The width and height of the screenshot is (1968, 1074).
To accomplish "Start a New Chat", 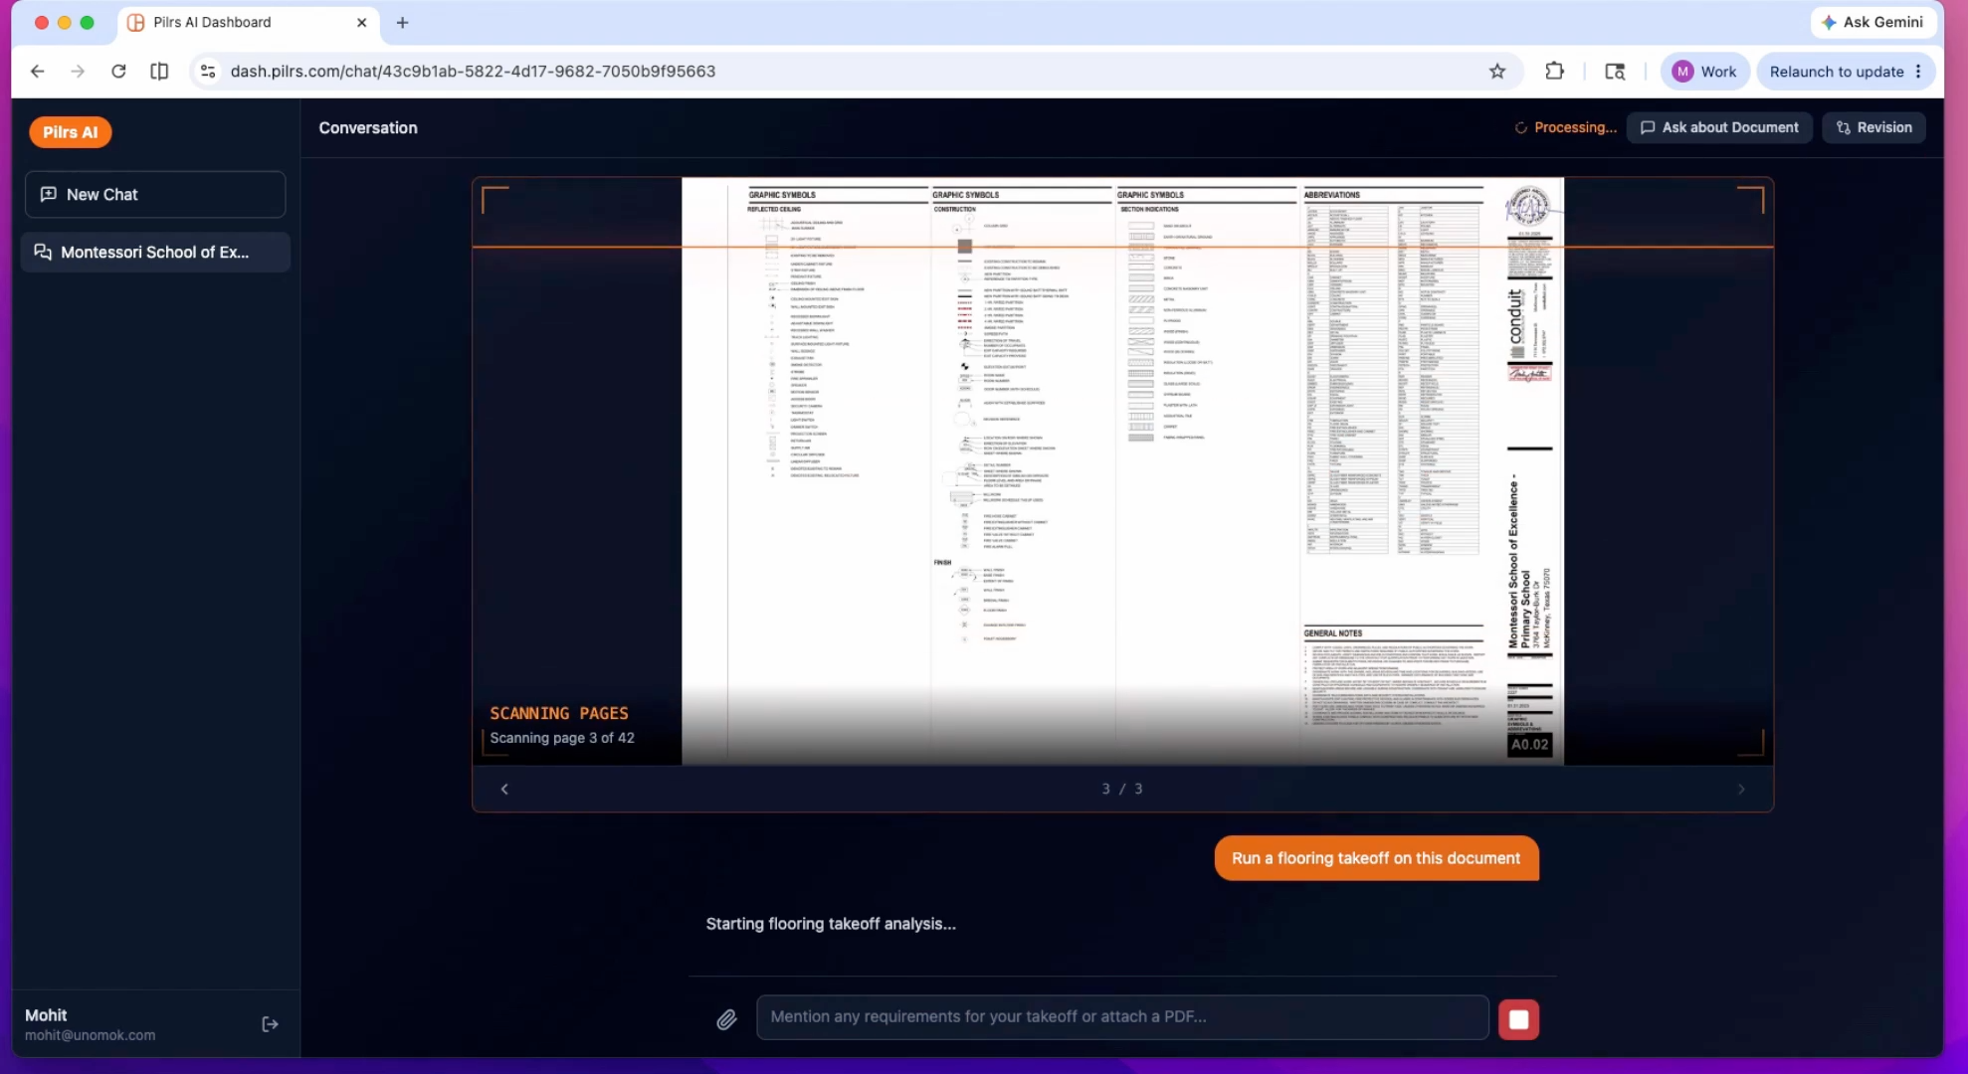I will coord(155,195).
